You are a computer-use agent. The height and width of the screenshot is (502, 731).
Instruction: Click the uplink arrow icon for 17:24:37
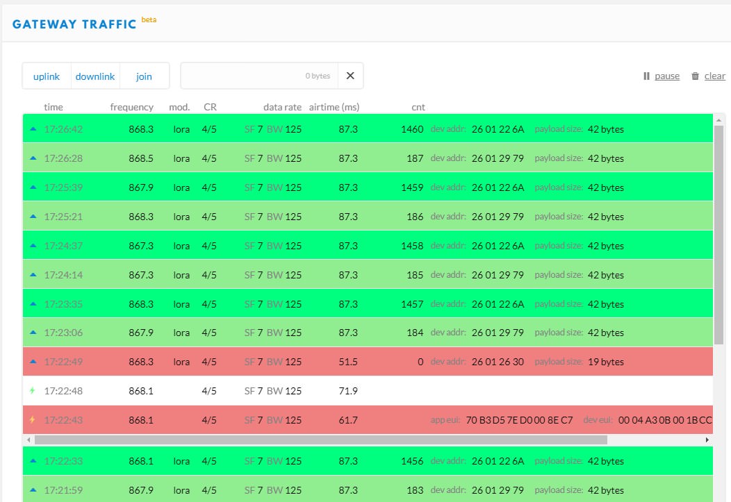[x=33, y=245]
